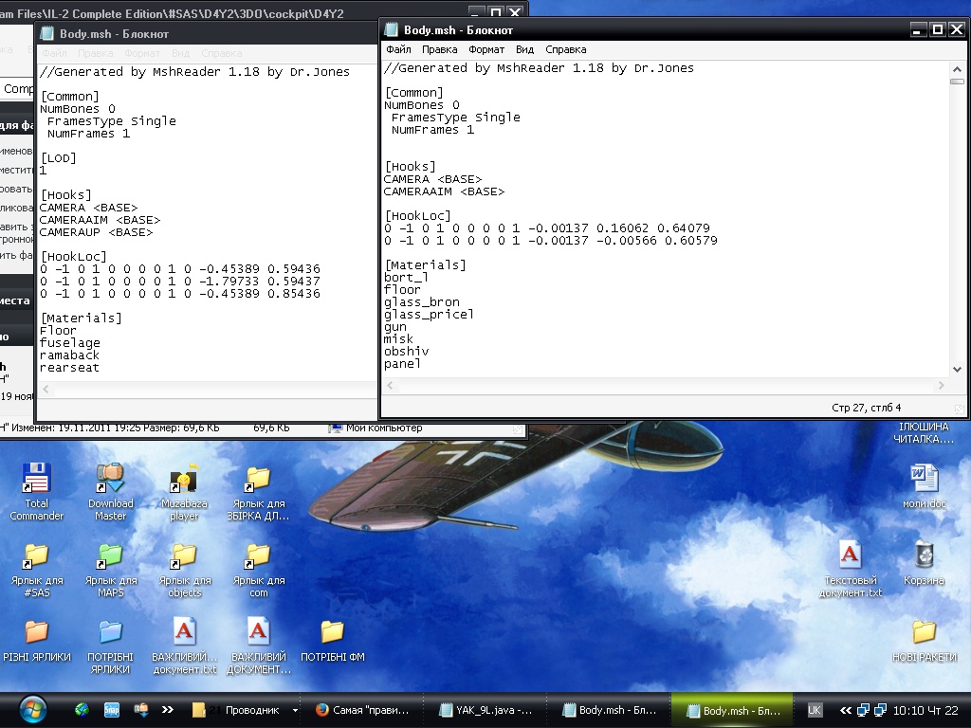Click 'obshiv' material line
The image size is (971, 728).
(x=406, y=351)
